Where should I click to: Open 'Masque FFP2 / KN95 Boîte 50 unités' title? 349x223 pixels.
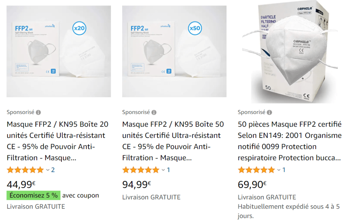[x=173, y=141]
